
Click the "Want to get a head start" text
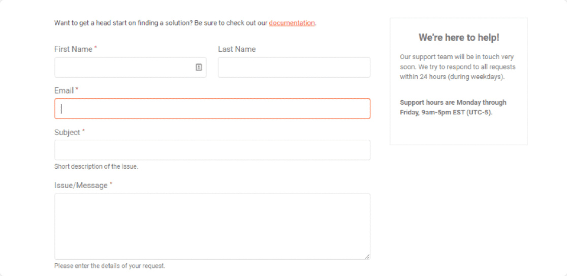161,23
